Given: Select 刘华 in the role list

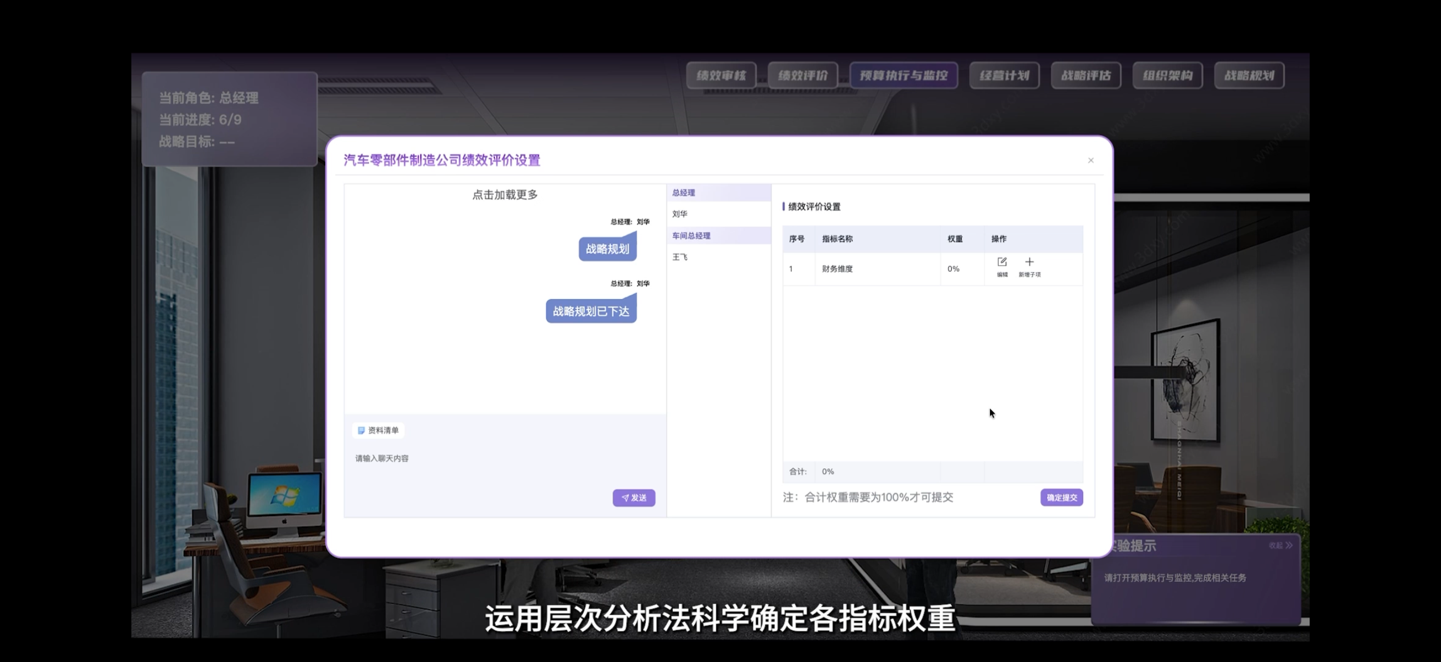Looking at the screenshot, I should click(719, 214).
